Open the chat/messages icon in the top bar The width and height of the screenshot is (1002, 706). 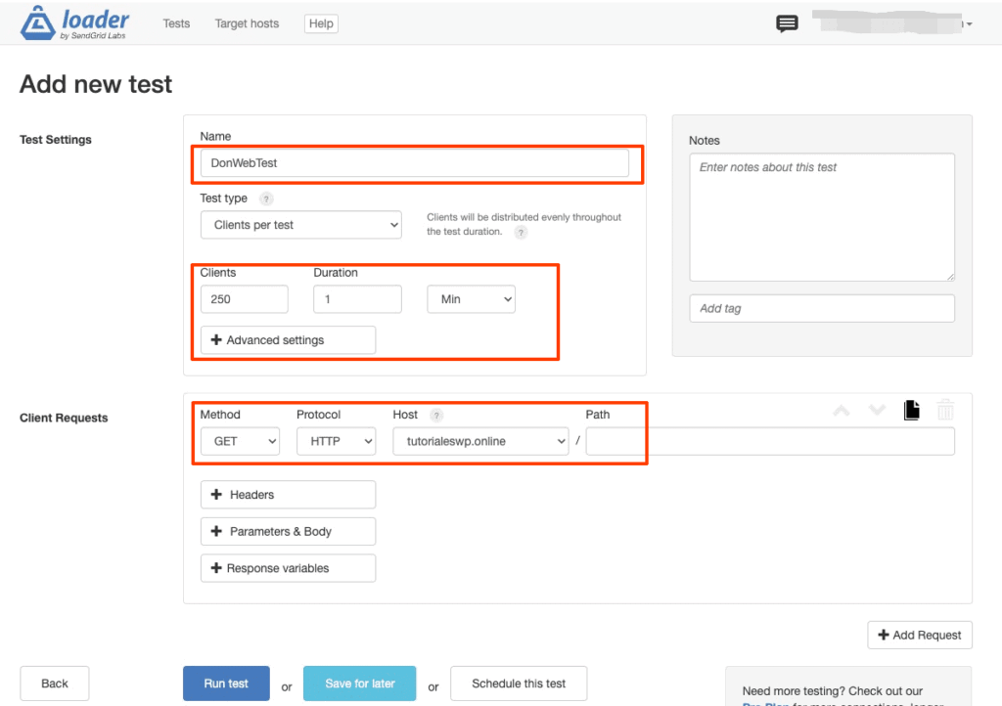(787, 22)
